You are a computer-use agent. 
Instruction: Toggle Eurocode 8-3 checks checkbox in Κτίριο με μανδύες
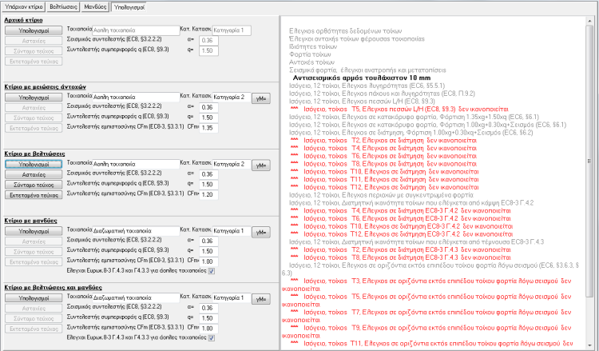click(x=211, y=270)
